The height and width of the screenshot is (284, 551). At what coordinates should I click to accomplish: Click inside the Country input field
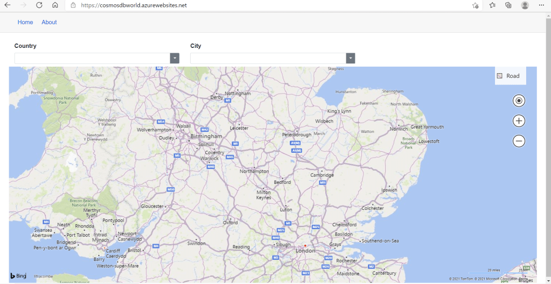pyautogui.click(x=92, y=58)
